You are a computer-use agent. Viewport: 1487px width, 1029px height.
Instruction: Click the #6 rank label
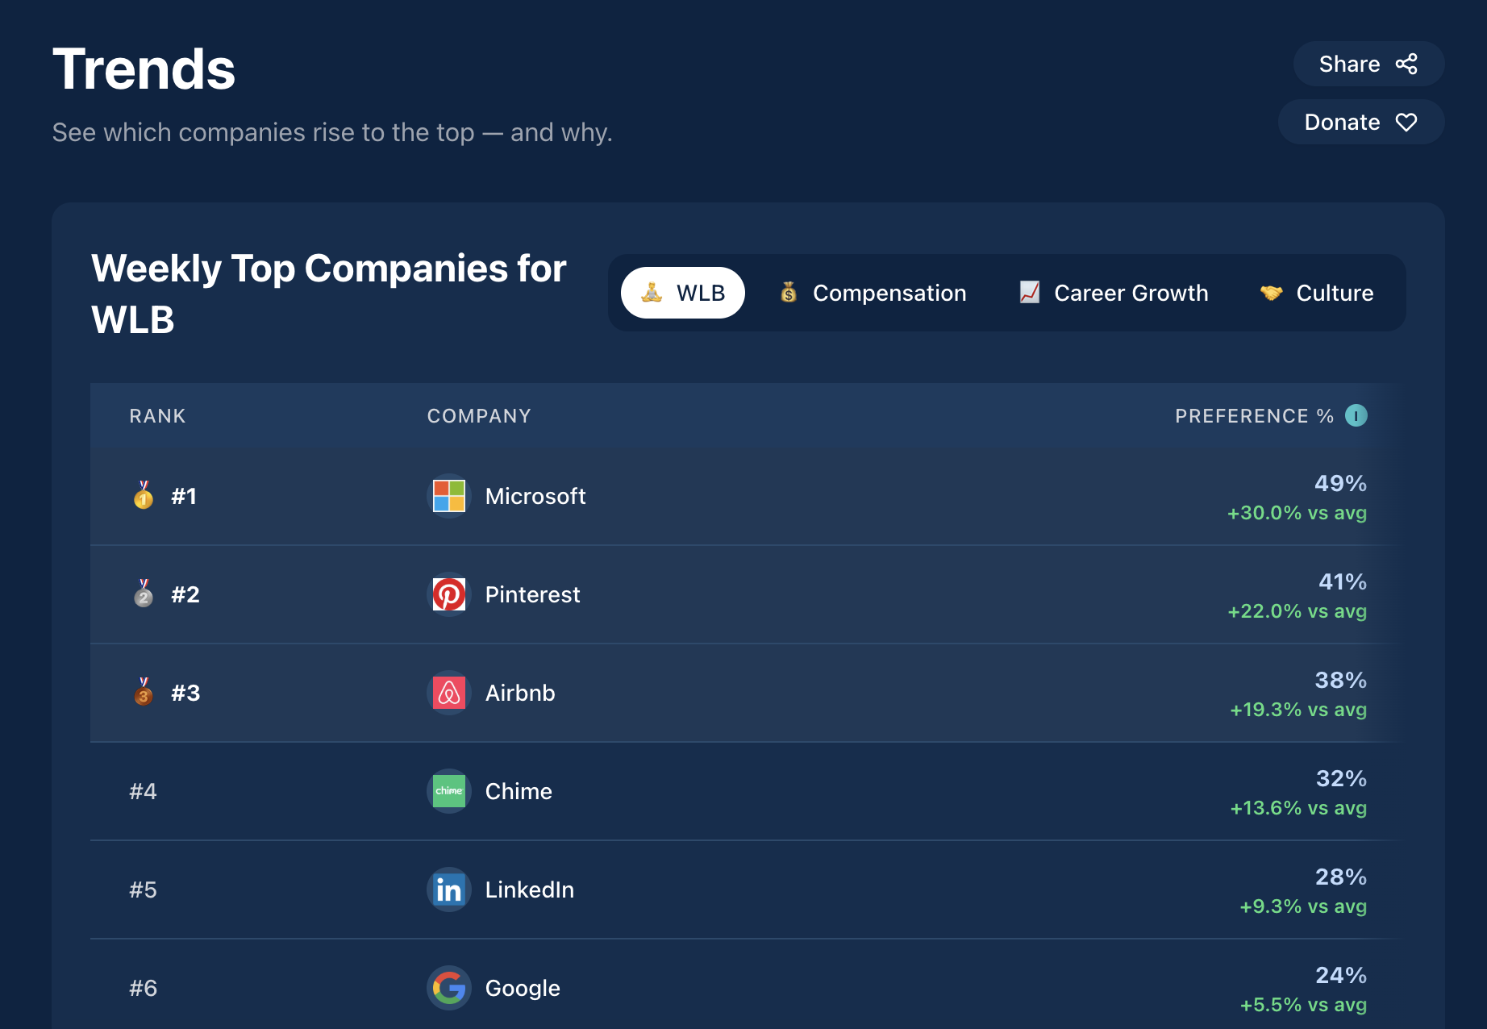143,988
